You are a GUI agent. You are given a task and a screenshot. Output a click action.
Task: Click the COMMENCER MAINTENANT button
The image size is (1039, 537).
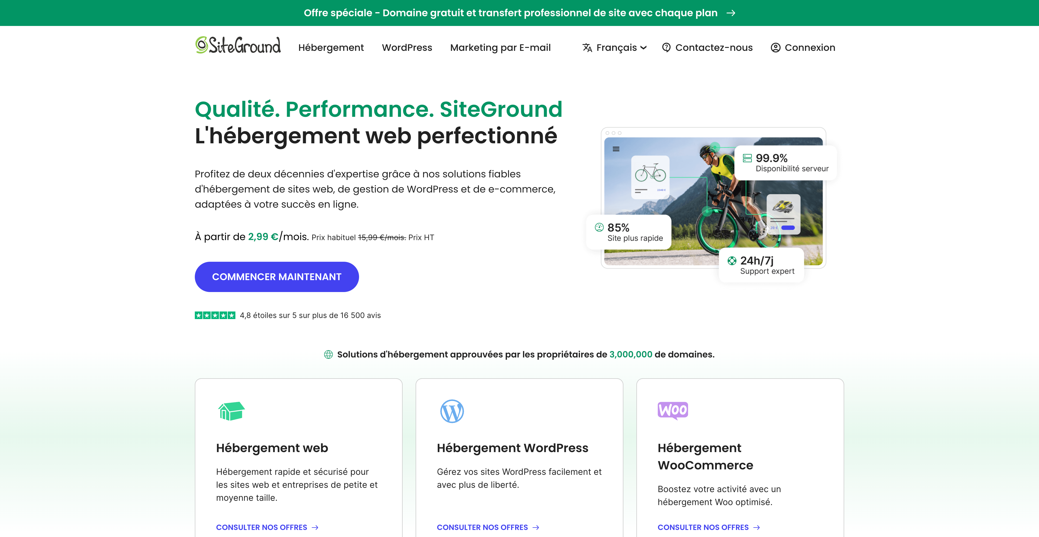coord(277,277)
